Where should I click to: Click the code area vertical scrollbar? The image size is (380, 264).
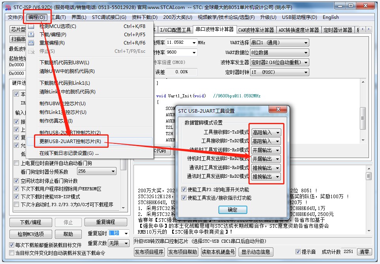coord(363,111)
